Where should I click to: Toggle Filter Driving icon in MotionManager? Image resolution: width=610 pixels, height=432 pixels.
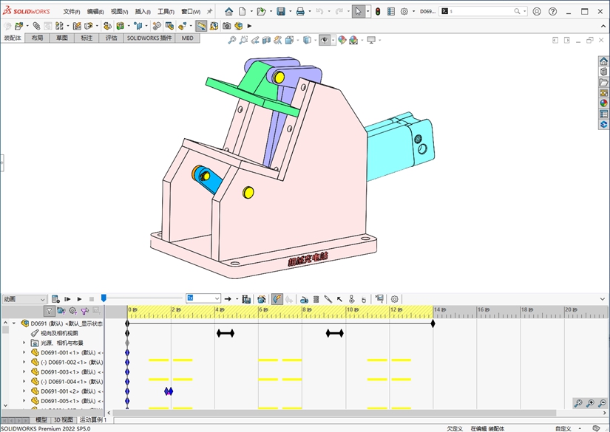click(x=72, y=311)
